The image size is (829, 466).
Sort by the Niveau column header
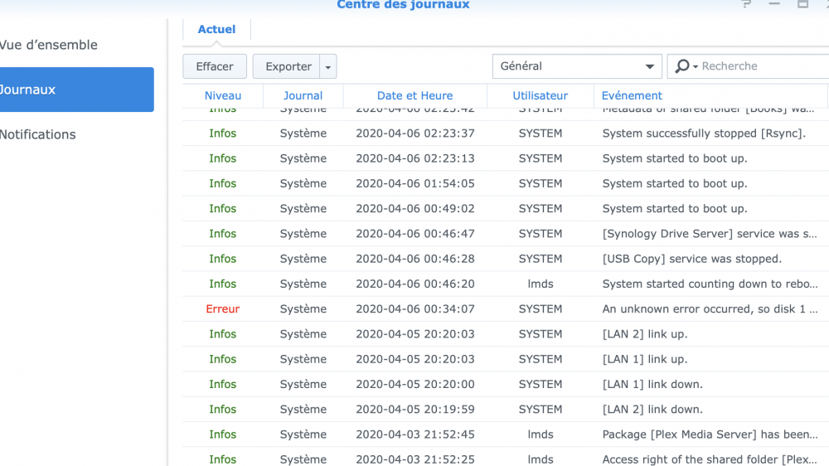point(223,95)
